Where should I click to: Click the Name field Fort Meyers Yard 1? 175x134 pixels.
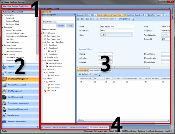[x=117, y=27]
